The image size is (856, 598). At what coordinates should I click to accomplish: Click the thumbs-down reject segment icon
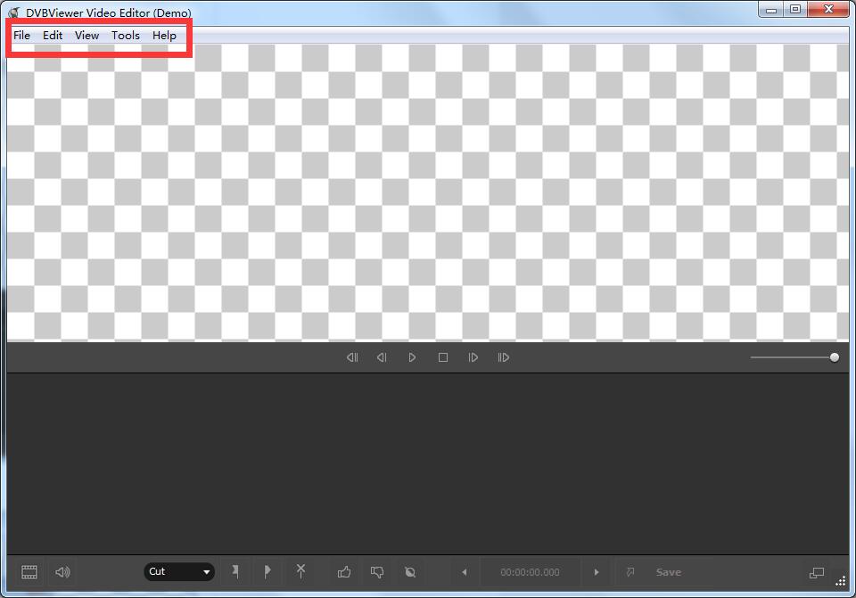(x=376, y=572)
